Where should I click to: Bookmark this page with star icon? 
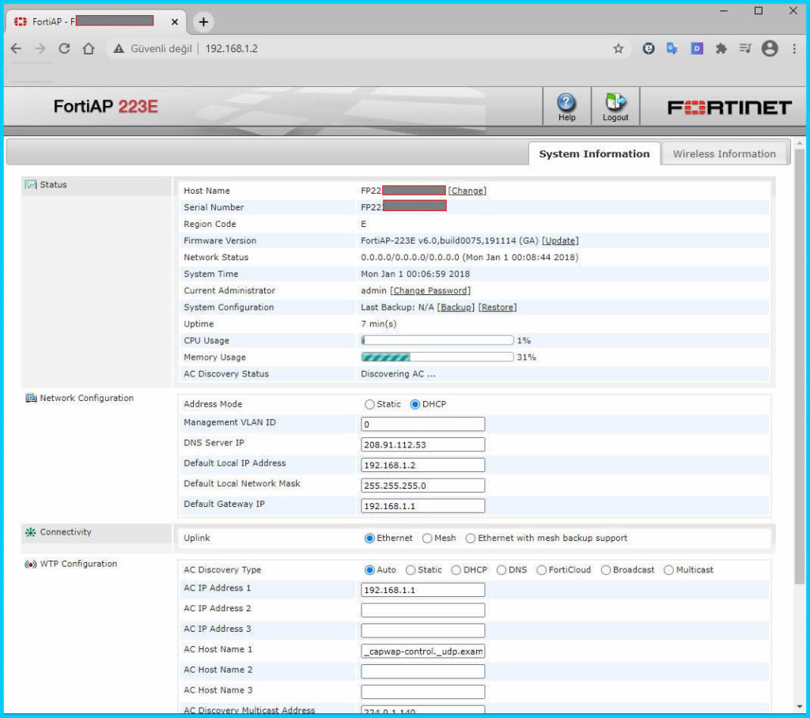click(619, 48)
